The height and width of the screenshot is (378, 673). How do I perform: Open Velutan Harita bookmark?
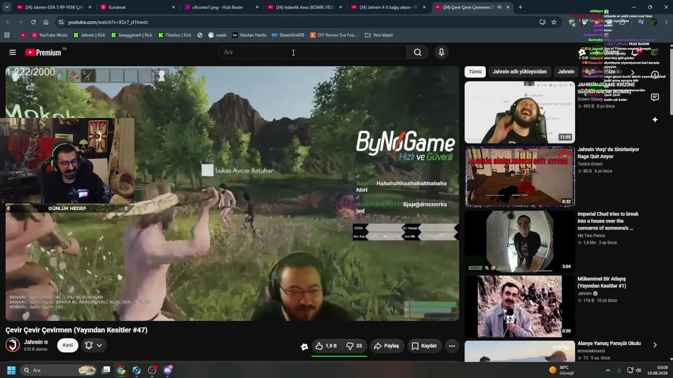(249, 35)
